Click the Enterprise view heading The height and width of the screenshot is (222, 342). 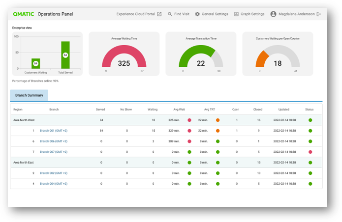(22, 28)
